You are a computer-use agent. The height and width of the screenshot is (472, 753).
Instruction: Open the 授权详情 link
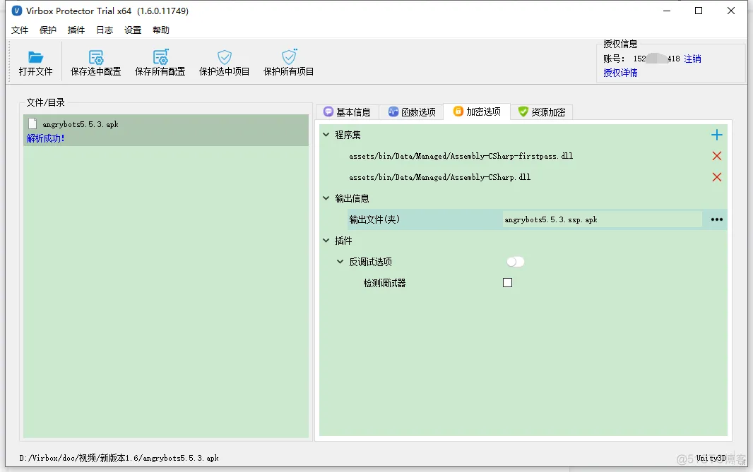click(620, 73)
